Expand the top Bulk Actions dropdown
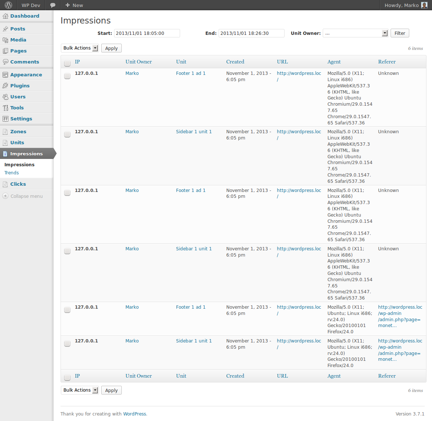This screenshot has height=421, width=432. coord(80,48)
